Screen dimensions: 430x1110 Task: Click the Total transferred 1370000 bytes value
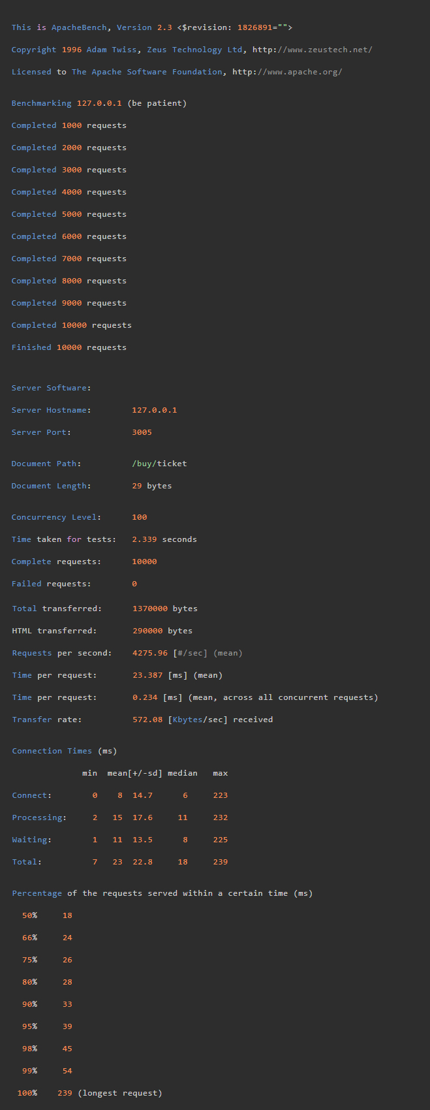click(x=164, y=609)
